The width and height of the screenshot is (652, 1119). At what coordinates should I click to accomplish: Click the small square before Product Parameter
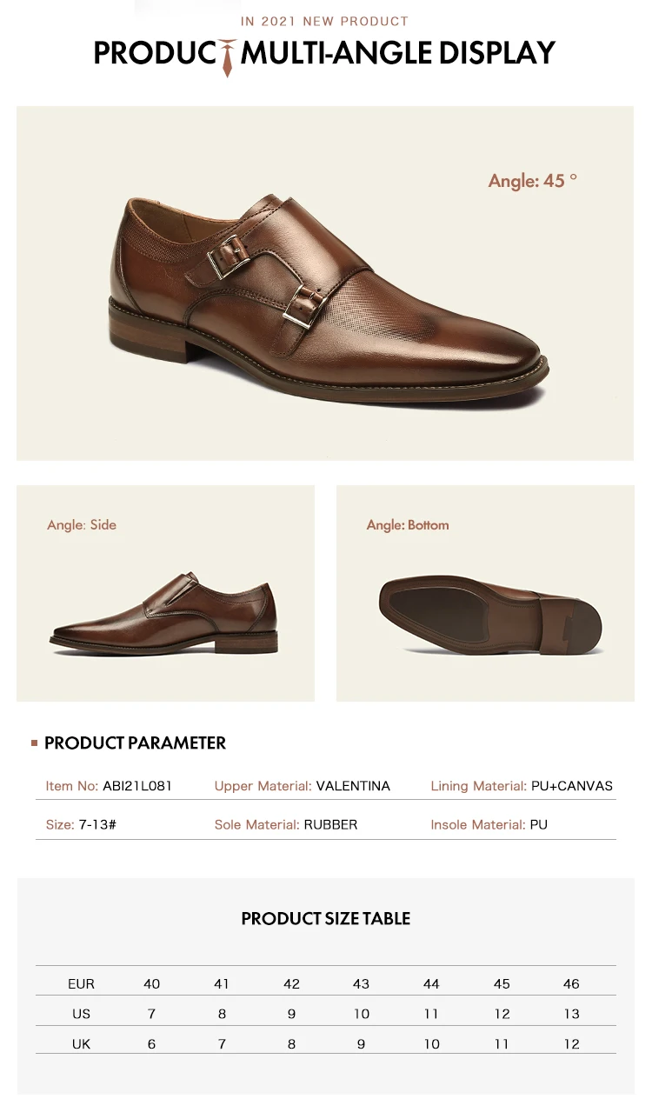(x=35, y=743)
